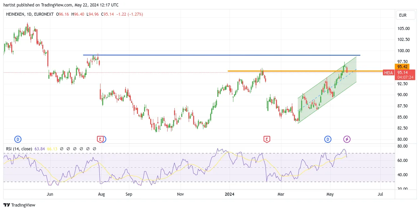
Task: Click the purple lightning event marker
Action: tap(347, 139)
